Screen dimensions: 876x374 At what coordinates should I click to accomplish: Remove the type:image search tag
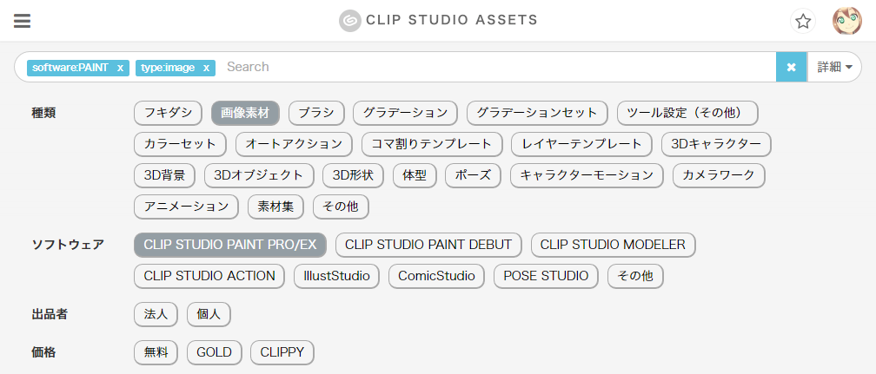coord(206,68)
